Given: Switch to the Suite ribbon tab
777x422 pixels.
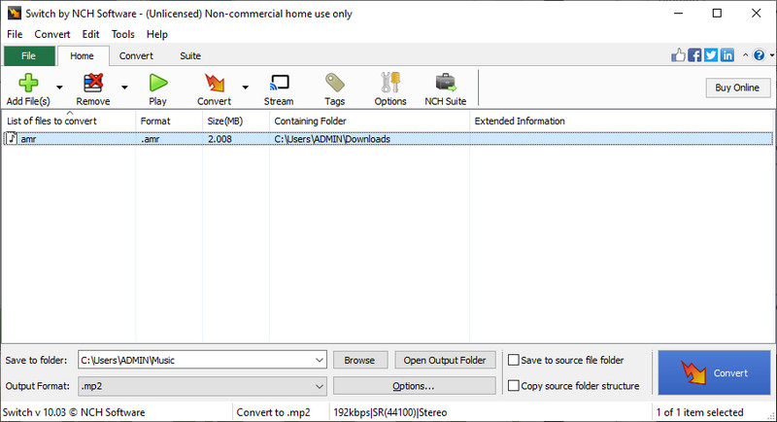Looking at the screenshot, I should click(x=190, y=56).
